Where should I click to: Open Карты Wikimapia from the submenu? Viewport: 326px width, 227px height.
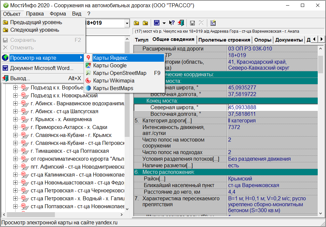[x=113, y=81]
